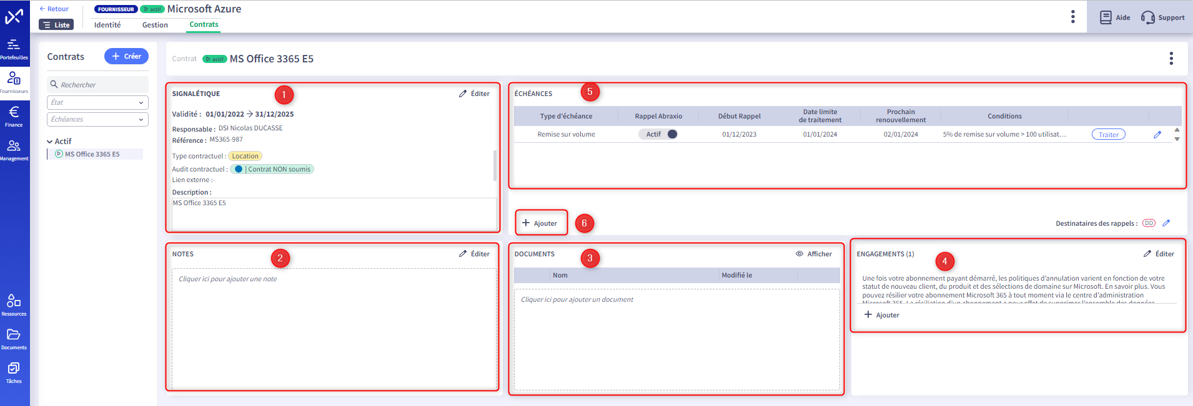
Task: Click the green actif badge beside Microsoft Azure
Action: click(152, 9)
